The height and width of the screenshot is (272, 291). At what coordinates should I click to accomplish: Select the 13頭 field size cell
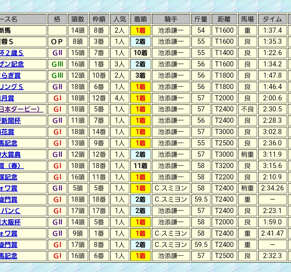coord(78,143)
